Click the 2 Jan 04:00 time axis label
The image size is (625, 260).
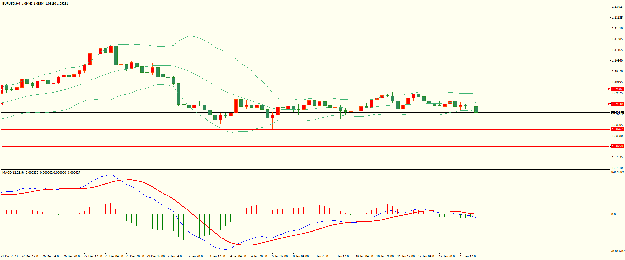click(x=175, y=256)
